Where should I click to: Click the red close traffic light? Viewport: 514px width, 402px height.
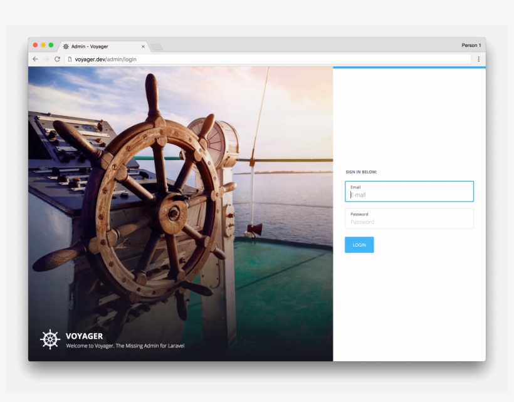point(34,45)
